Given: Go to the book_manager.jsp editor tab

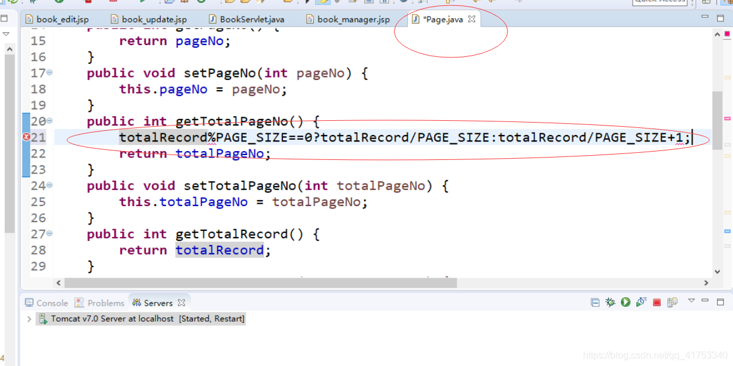Looking at the screenshot, I should 348,20.
